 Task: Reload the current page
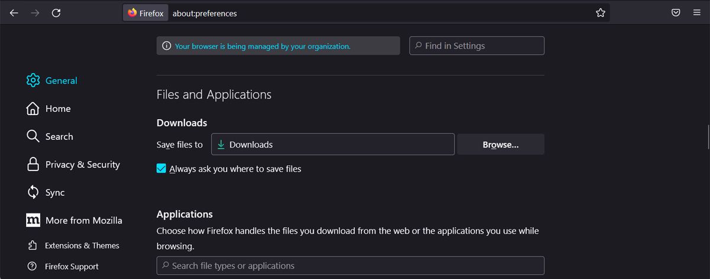tap(56, 12)
